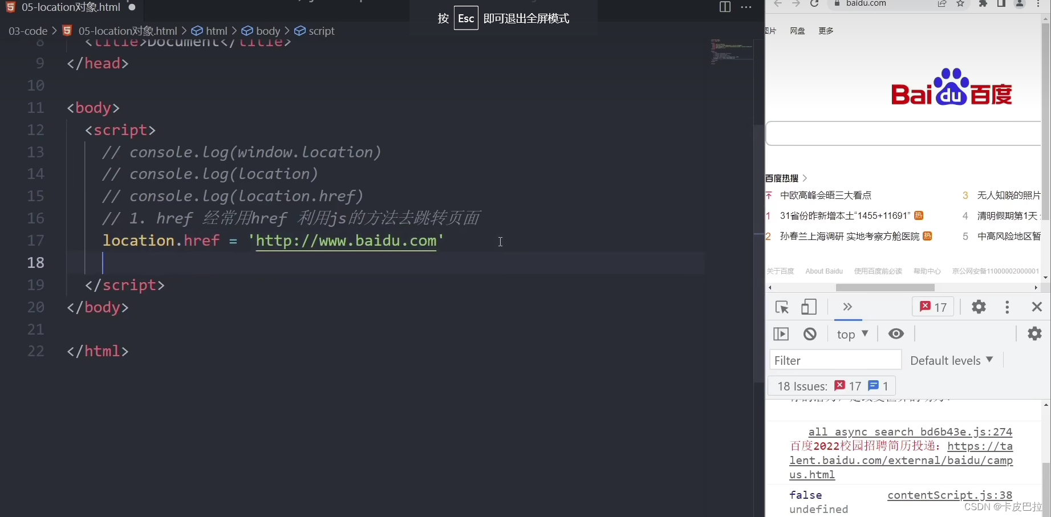Open 网盘 link on Baidu
The width and height of the screenshot is (1051, 517).
(797, 31)
